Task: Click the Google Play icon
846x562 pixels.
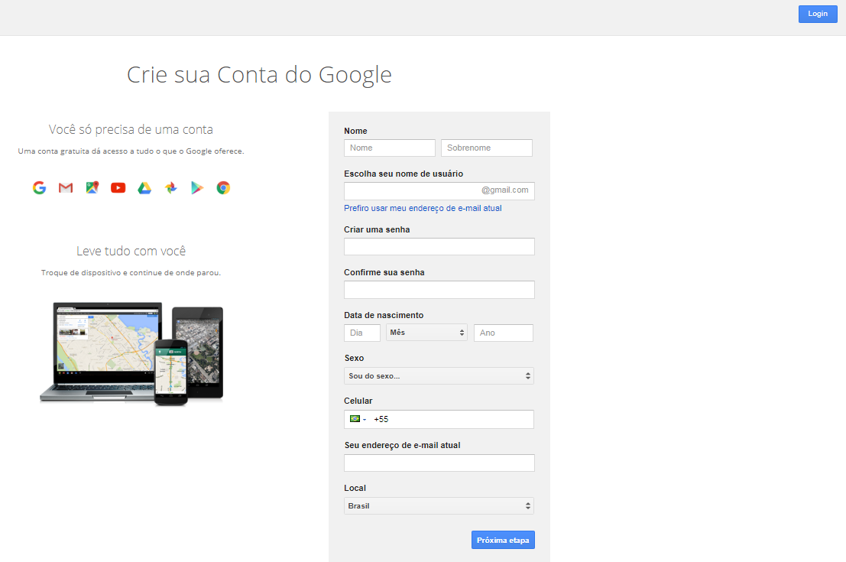Action: pyautogui.click(x=197, y=188)
